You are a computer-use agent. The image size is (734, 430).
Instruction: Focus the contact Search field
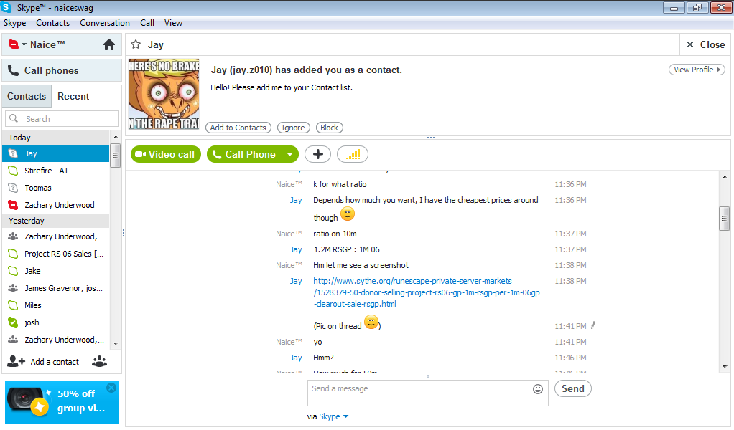[x=62, y=118]
